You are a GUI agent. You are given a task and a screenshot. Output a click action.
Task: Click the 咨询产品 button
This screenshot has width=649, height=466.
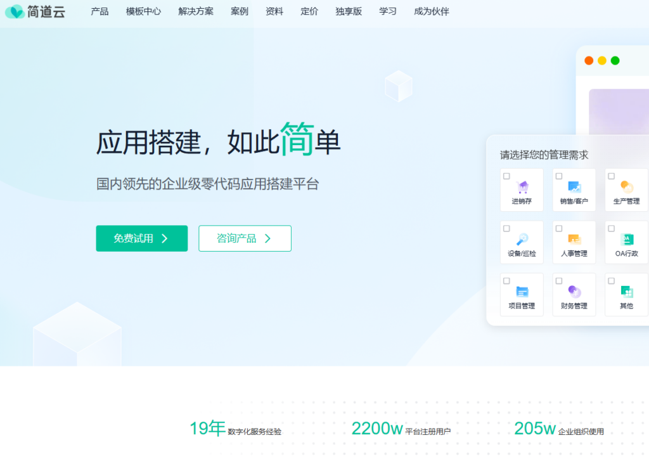(245, 238)
